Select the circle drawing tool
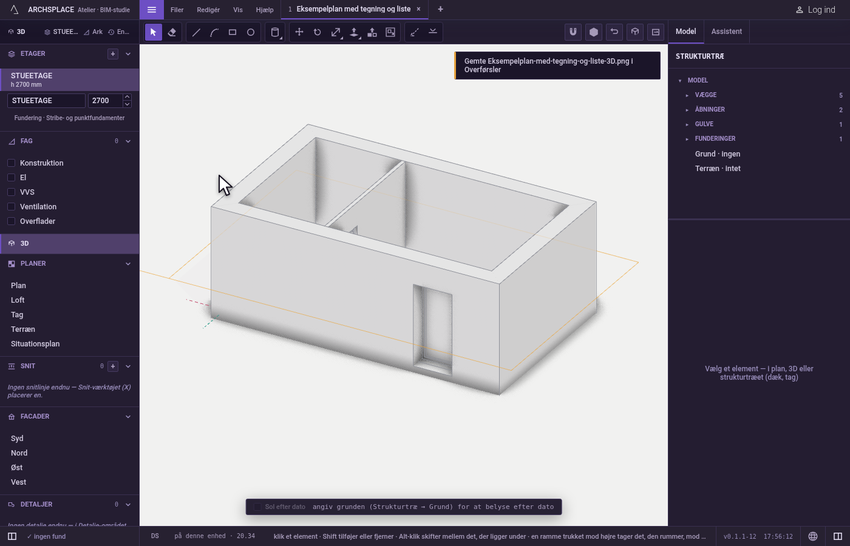850x546 pixels. (x=251, y=32)
